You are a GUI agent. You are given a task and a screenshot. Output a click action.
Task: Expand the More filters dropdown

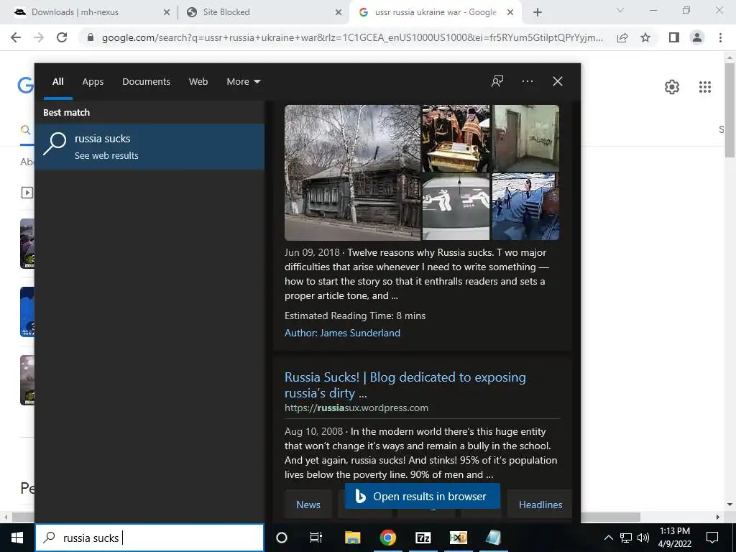pos(243,82)
